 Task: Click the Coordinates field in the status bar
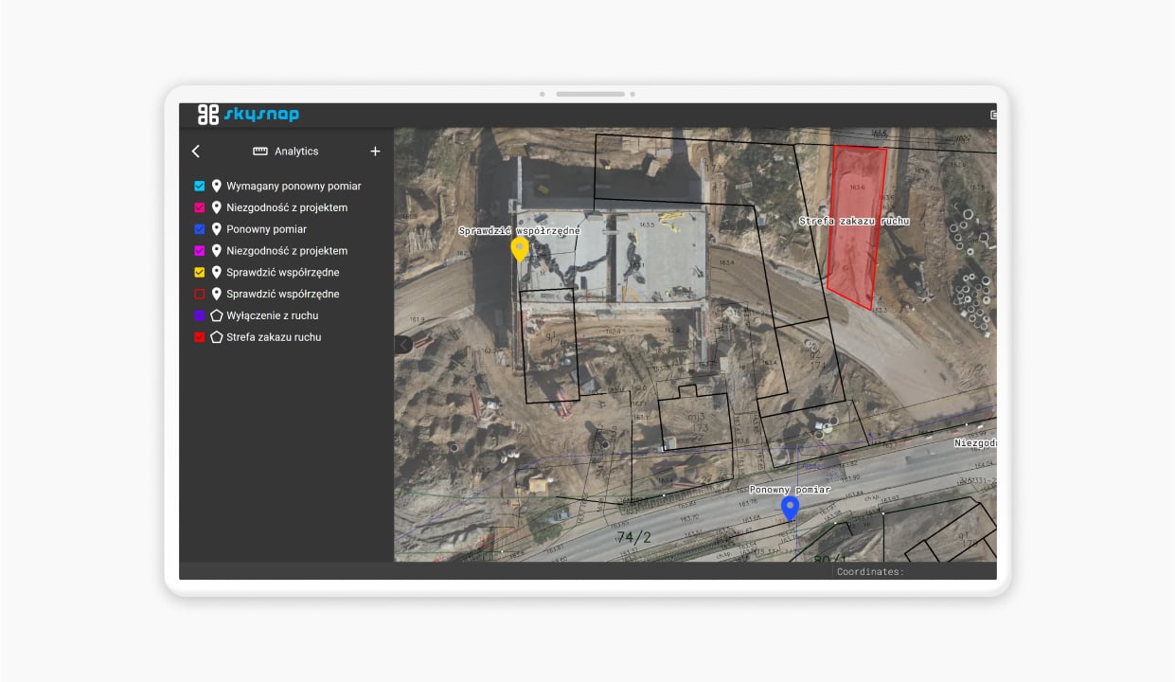tap(868, 571)
